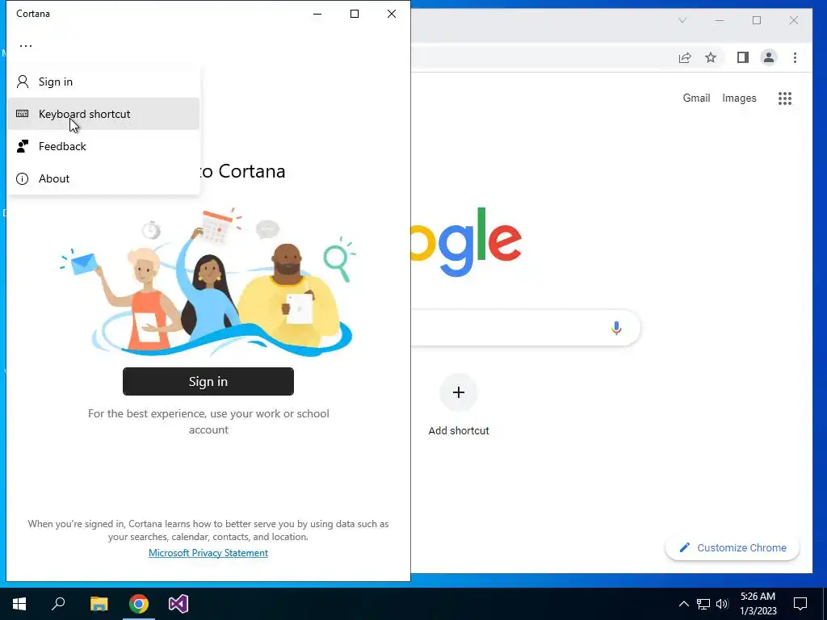827x620 pixels.
Task: Click the Feedback person icon in menu
Action: (x=22, y=146)
